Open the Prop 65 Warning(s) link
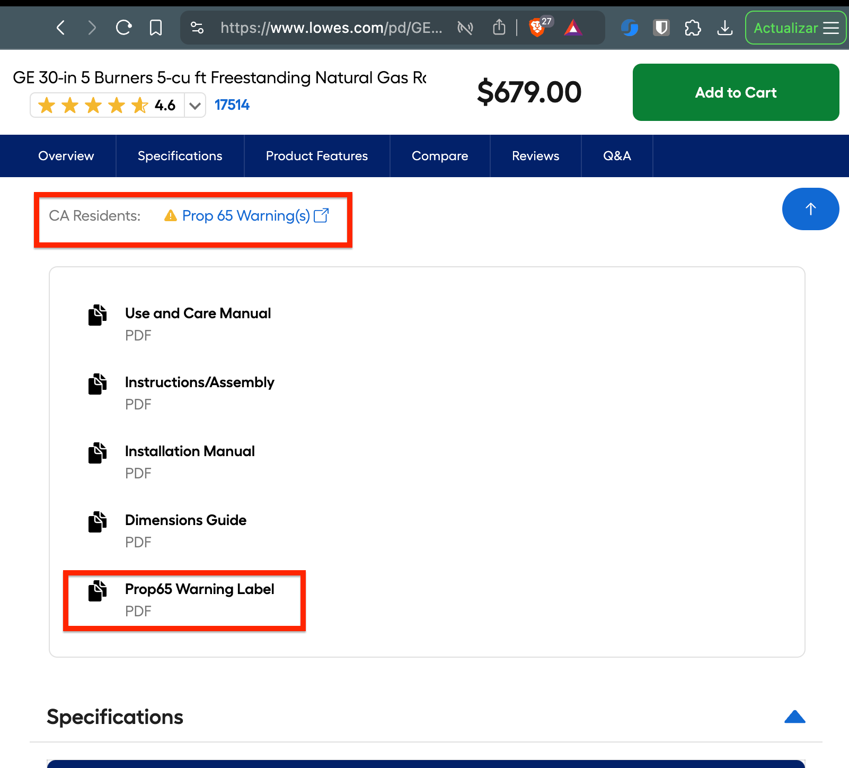The image size is (849, 768). tap(246, 216)
